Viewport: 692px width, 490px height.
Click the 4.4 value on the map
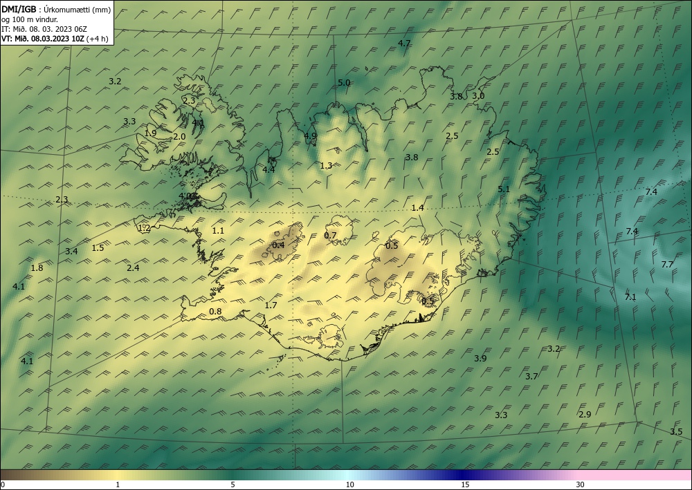(x=268, y=169)
